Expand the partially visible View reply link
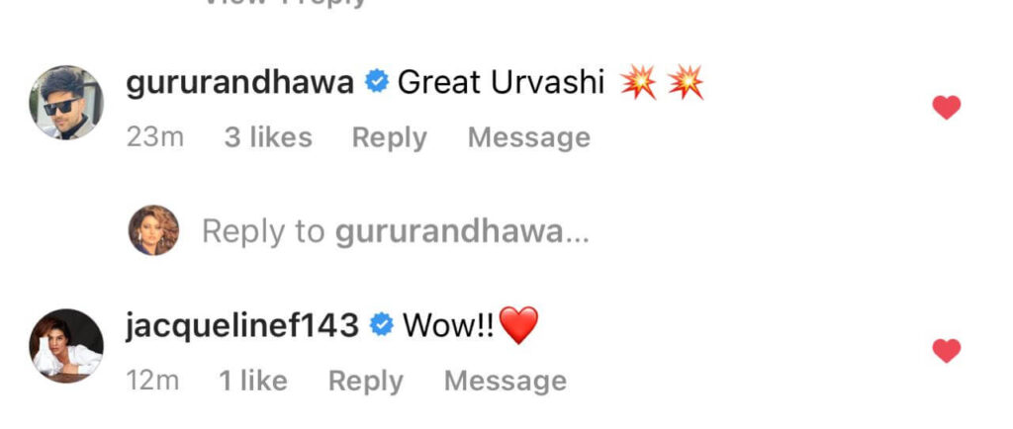 [285, 3]
